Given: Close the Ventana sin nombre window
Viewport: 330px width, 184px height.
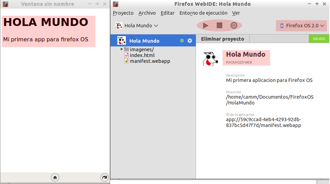Looking at the screenshot, I should point(105,4).
